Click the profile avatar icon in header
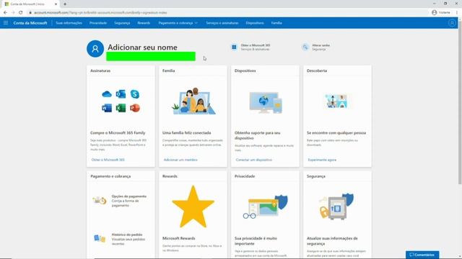The height and width of the screenshot is (259, 462). point(452,23)
